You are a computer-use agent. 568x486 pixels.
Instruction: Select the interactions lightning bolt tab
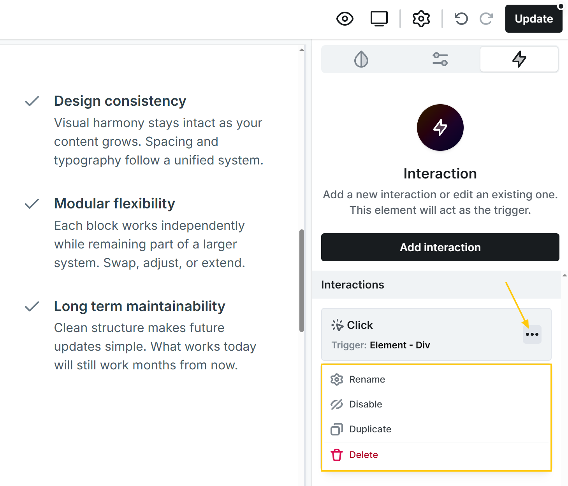[x=519, y=59]
